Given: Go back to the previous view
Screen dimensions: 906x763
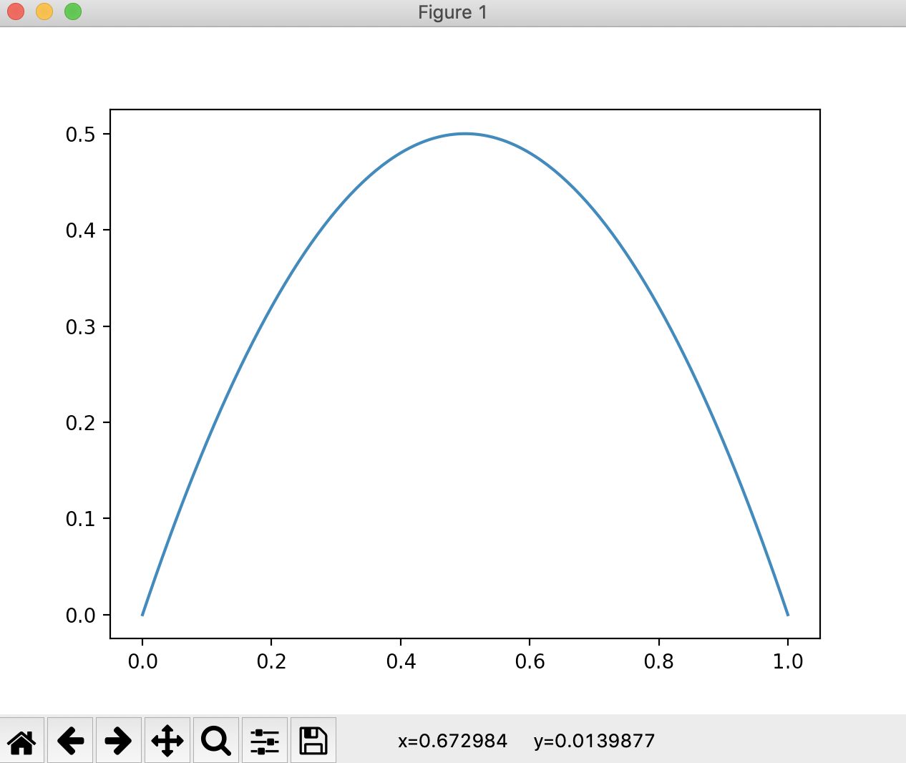Looking at the screenshot, I should click(70, 740).
